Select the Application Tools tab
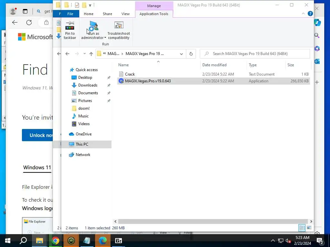Screen dimensions: 330x247 point(154,14)
